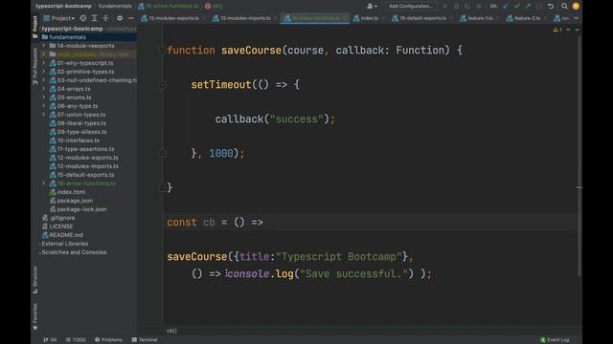The image size is (613, 344).
Task: Open the Pull Requests tool window
Action: [x=34, y=66]
